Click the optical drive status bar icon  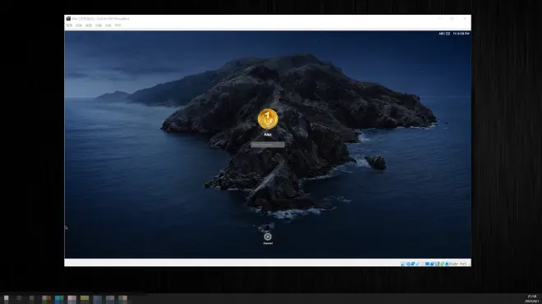point(408,264)
